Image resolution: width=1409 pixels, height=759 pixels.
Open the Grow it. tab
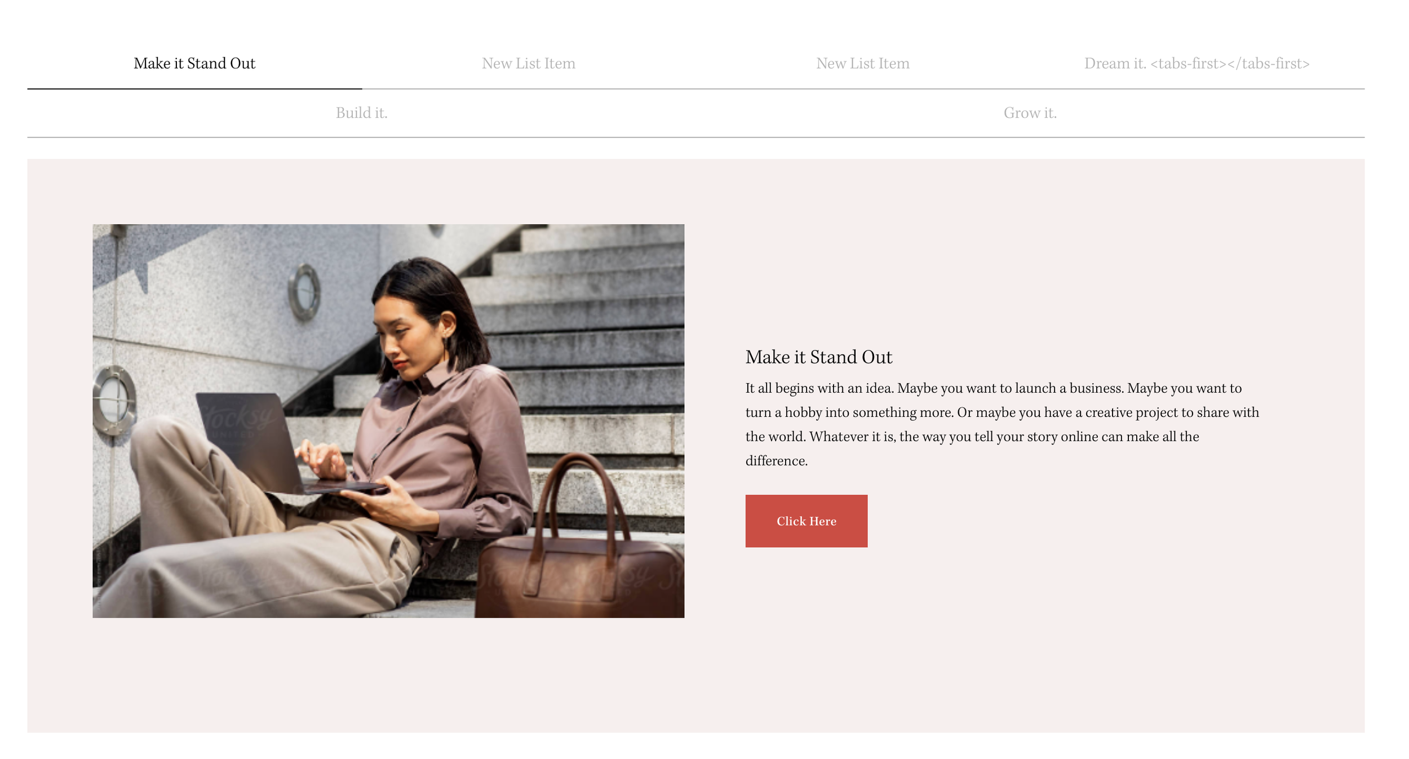(1030, 113)
